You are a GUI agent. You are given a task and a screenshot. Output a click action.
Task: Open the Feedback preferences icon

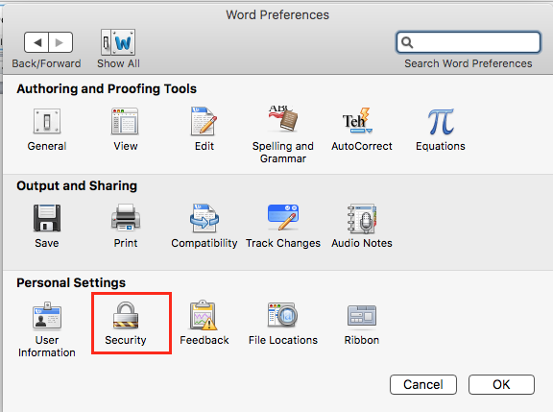coord(204,315)
